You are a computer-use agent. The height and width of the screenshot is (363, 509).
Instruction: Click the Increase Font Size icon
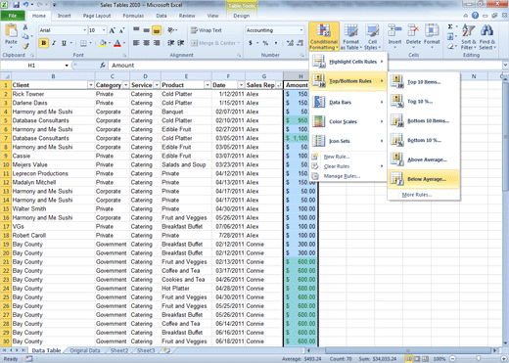click(113, 30)
